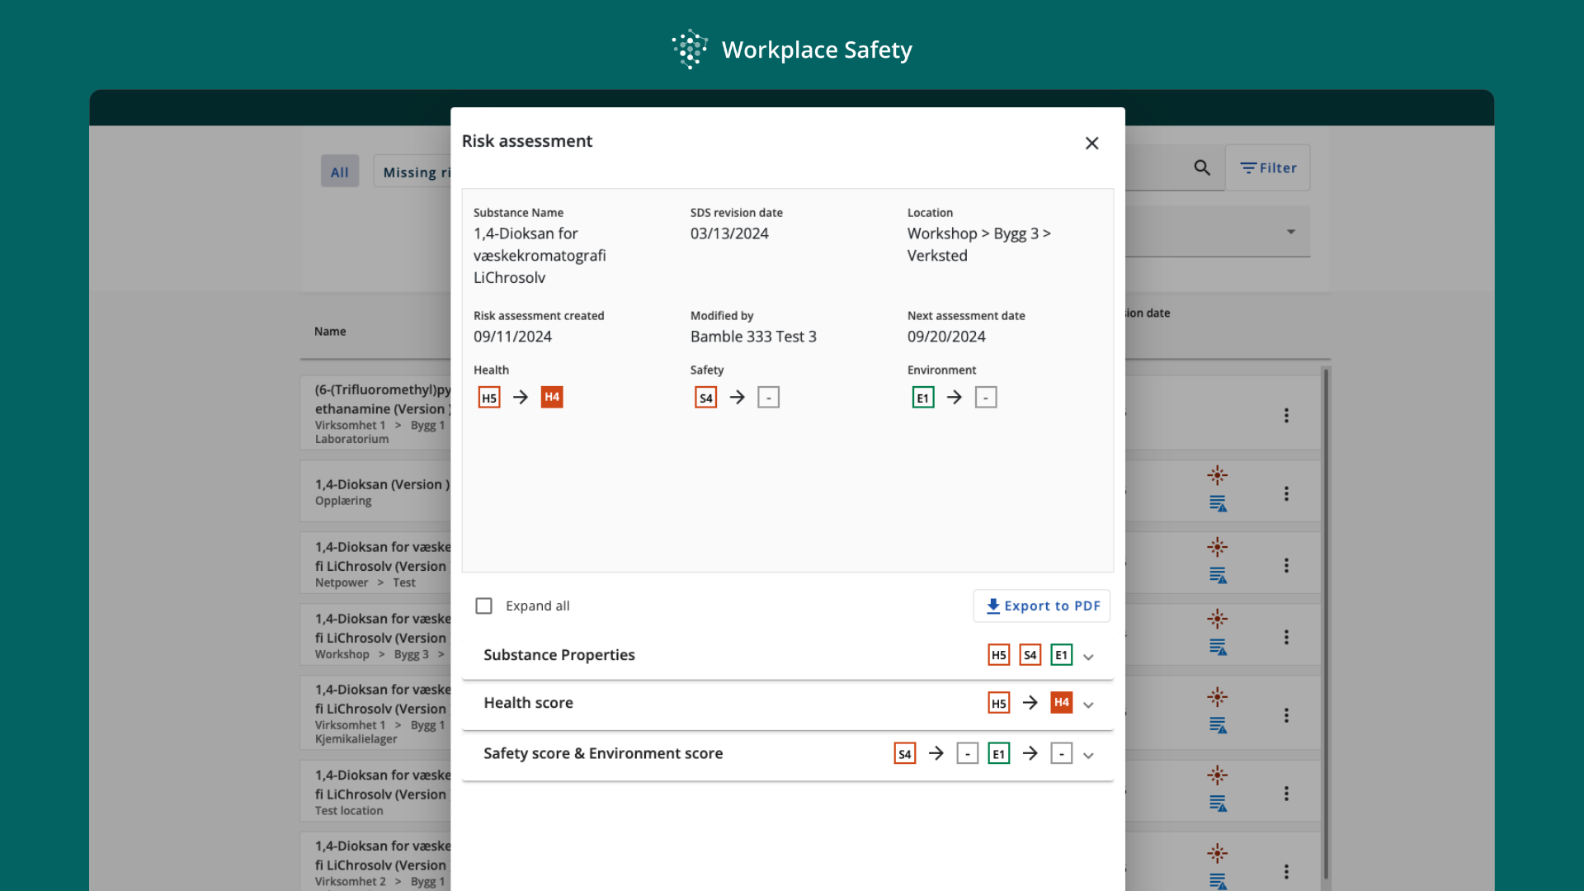
Task: Select the All tab
Action: point(340,172)
